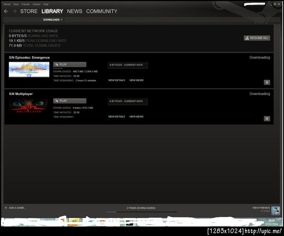The height and width of the screenshot is (236, 284).
Task: Click the 2 ITEMS DOWNLOADING status
Action: point(141,208)
